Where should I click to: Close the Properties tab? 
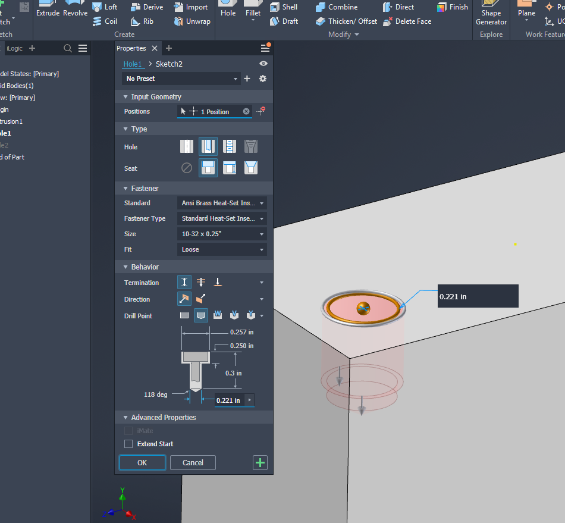click(x=155, y=48)
